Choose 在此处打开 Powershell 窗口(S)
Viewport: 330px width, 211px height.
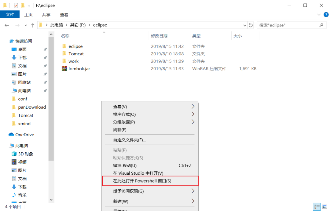150,181
